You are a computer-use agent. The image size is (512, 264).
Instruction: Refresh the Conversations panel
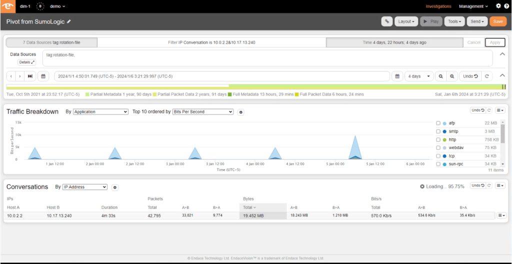click(x=489, y=185)
